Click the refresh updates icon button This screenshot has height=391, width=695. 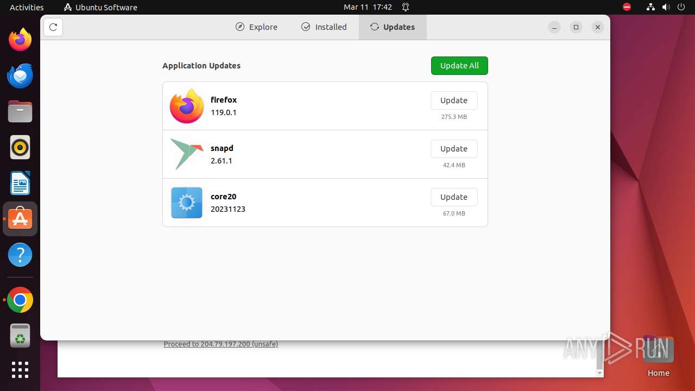pos(53,27)
